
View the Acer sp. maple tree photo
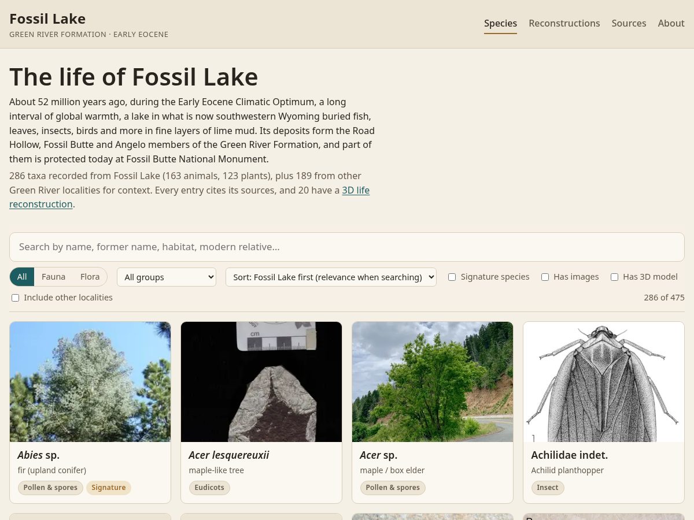point(433,382)
